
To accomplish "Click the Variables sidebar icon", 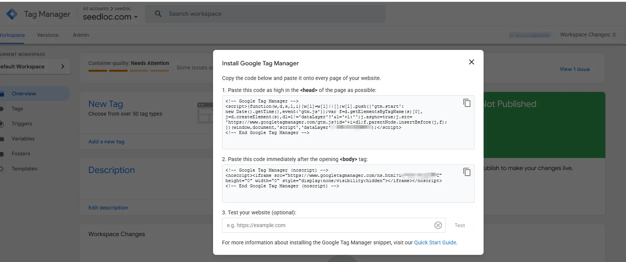I will click(2, 139).
